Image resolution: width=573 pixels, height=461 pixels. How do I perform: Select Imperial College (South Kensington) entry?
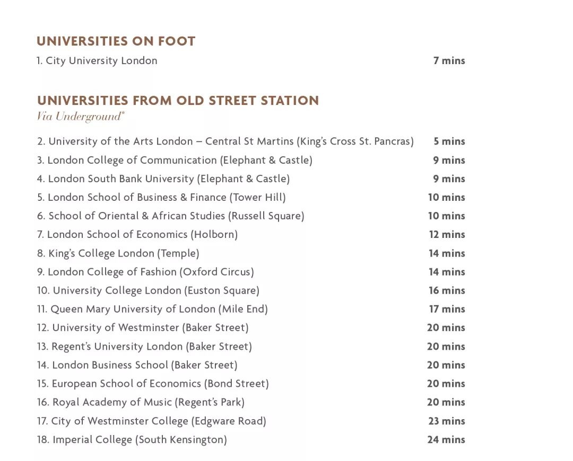(x=132, y=440)
